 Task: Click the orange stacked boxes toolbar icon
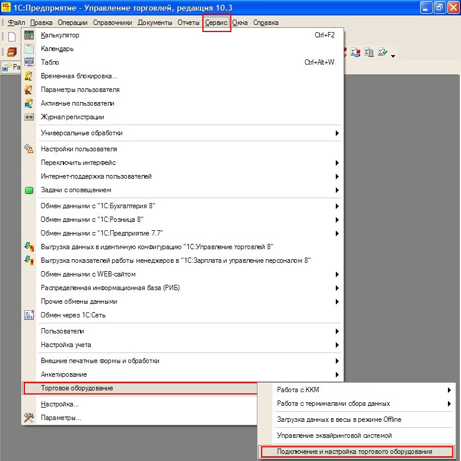pyautogui.click(x=12, y=52)
